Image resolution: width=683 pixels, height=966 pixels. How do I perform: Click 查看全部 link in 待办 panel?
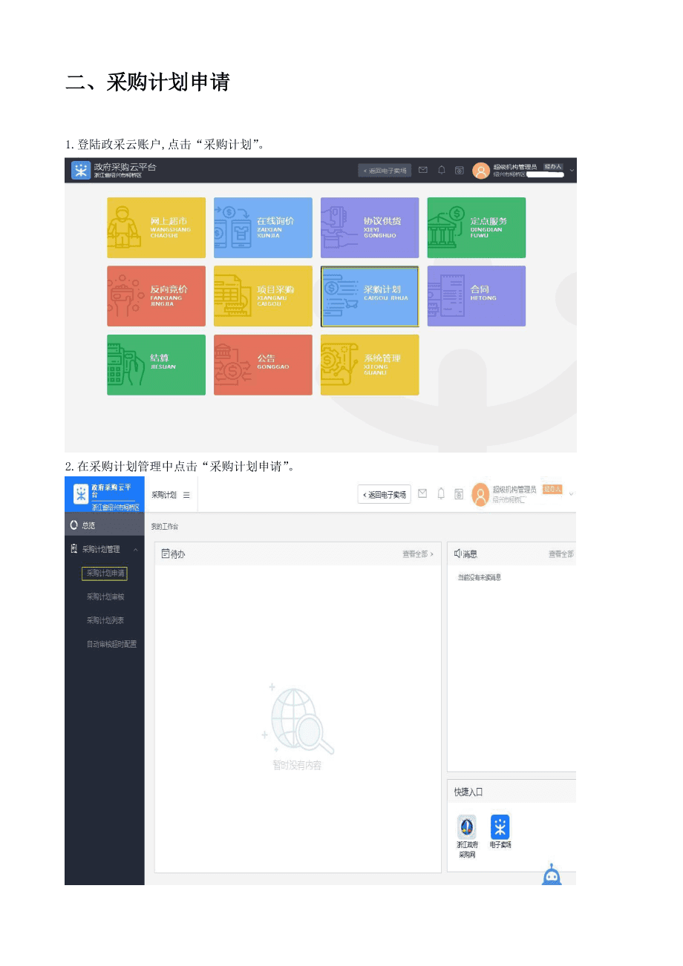coord(418,554)
